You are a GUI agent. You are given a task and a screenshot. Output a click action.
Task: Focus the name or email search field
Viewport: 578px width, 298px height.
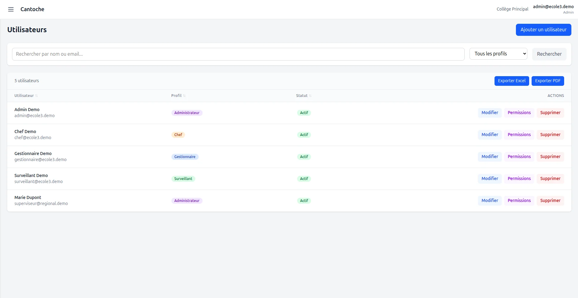[x=238, y=54]
